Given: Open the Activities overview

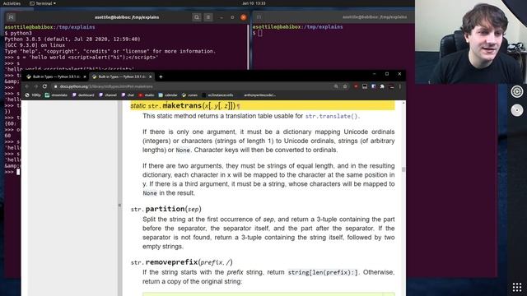Looking at the screenshot, I should coord(12,3).
